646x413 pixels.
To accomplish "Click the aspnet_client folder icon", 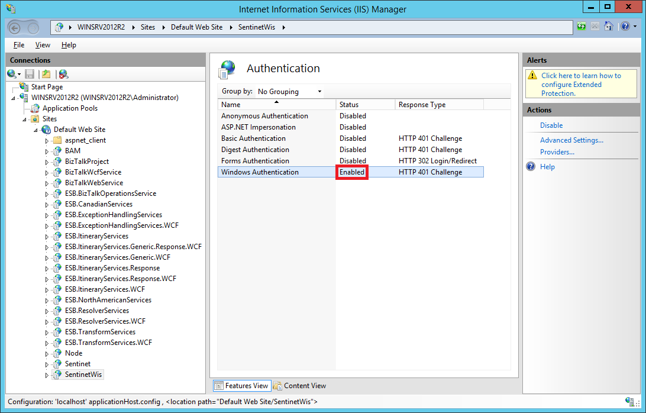I will coord(58,140).
